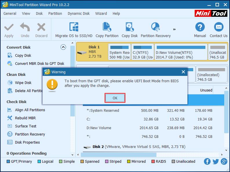Select Disk 1 MBR header block
This screenshot has width=230, height=172.
[x=92, y=52]
